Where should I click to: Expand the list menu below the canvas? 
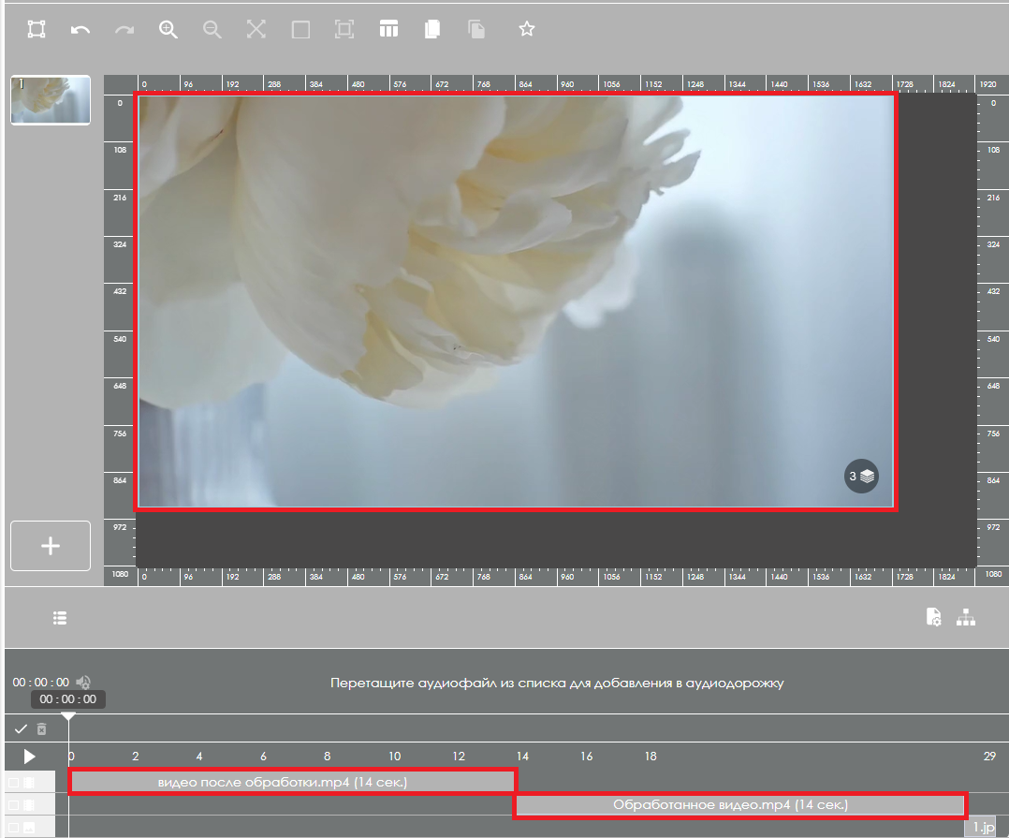click(60, 618)
